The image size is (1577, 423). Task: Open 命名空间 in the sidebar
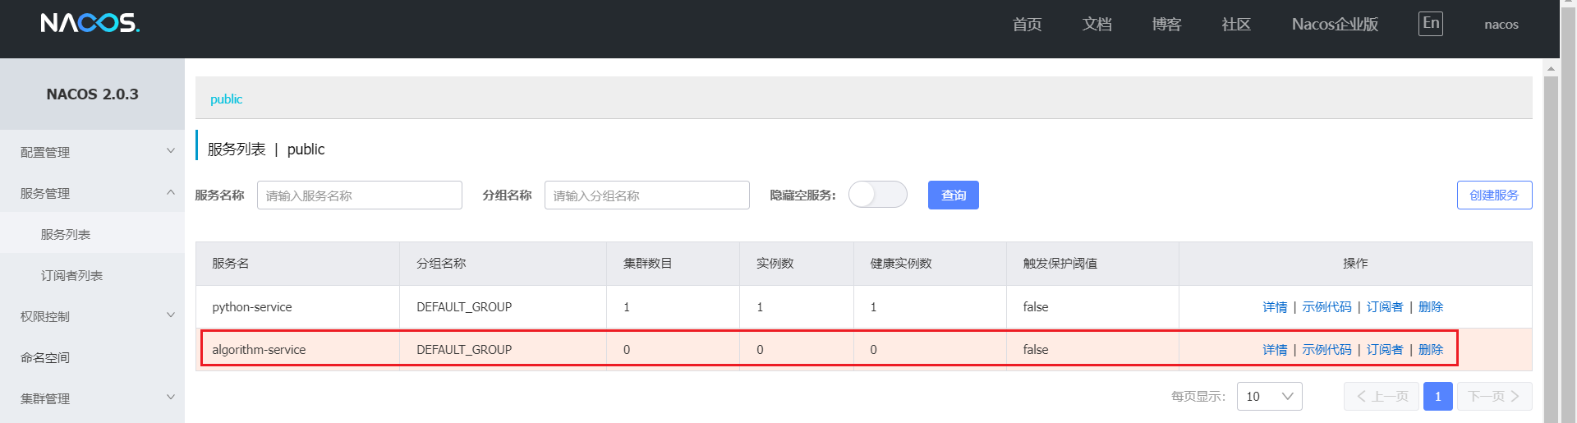(x=45, y=357)
